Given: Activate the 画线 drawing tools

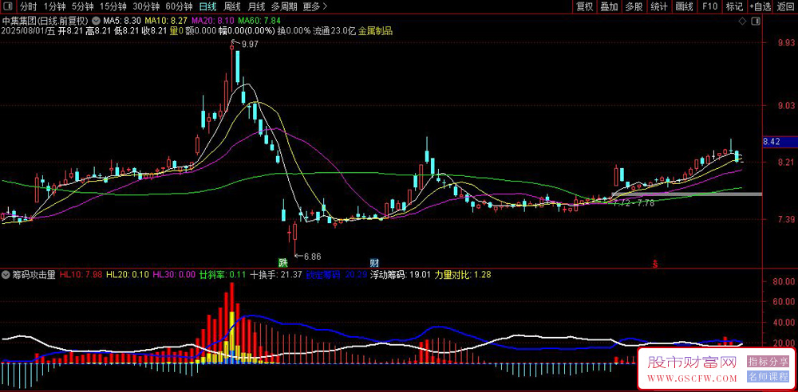Looking at the screenshot, I should coord(685,6).
